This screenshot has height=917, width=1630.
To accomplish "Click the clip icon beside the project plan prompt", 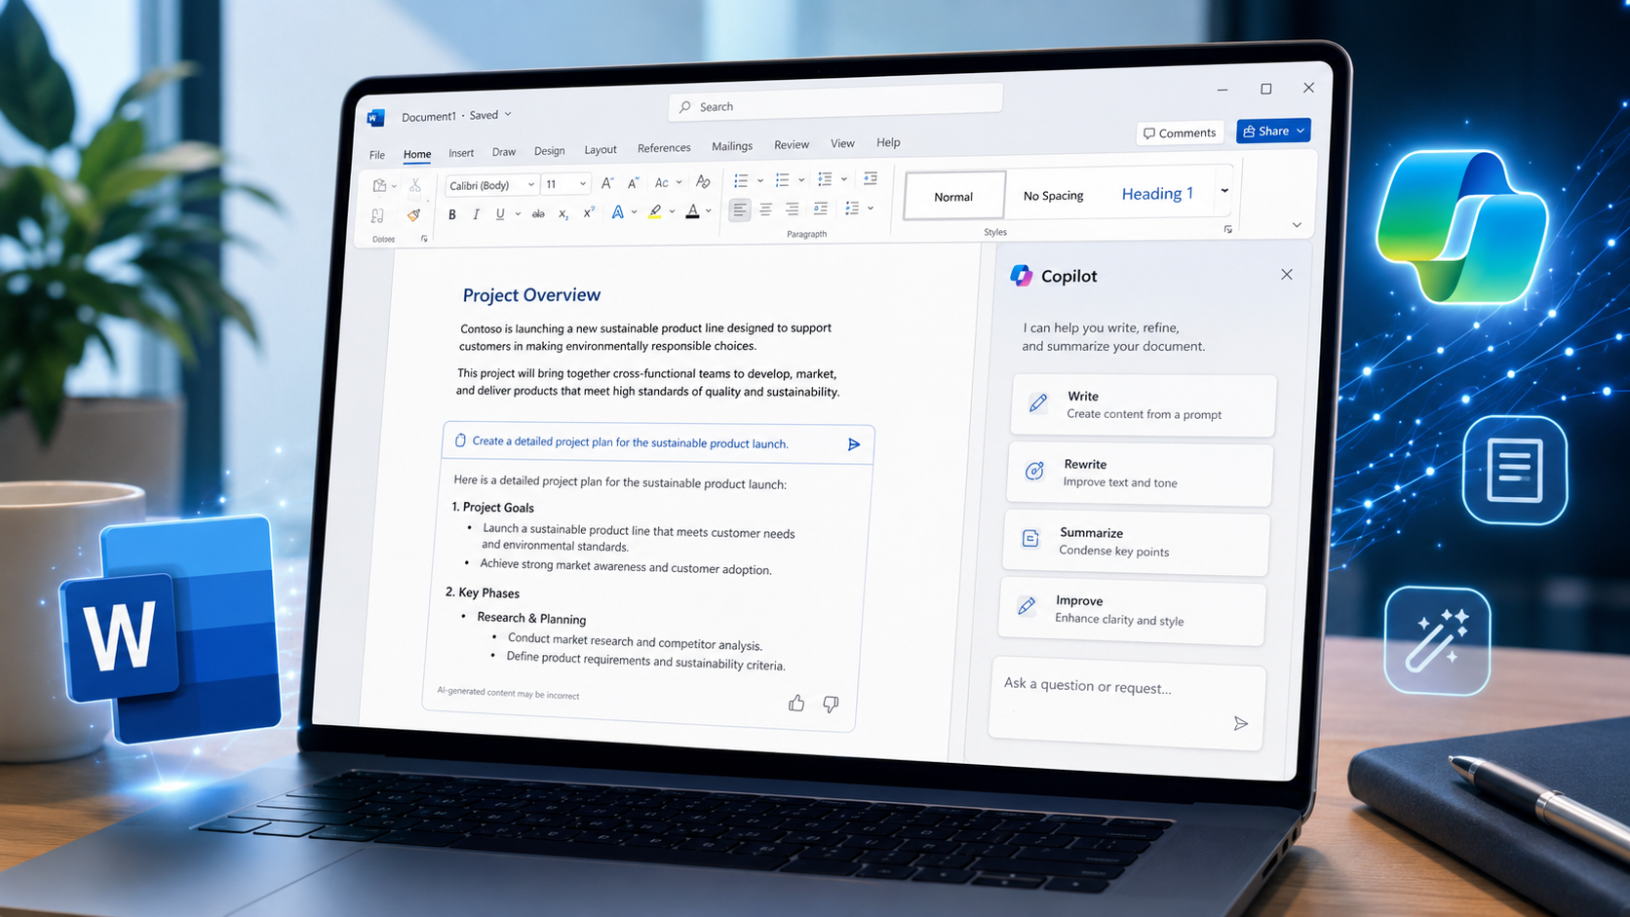I will pyautogui.click(x=460, y=440).
